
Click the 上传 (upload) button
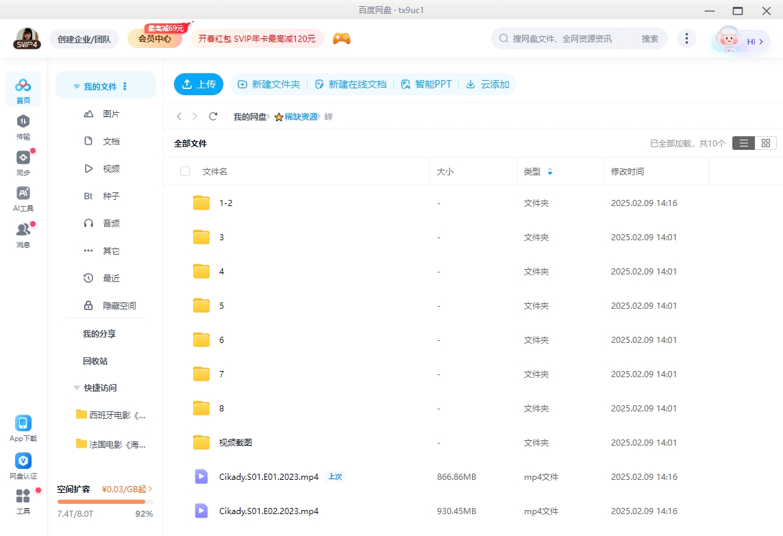198,84
